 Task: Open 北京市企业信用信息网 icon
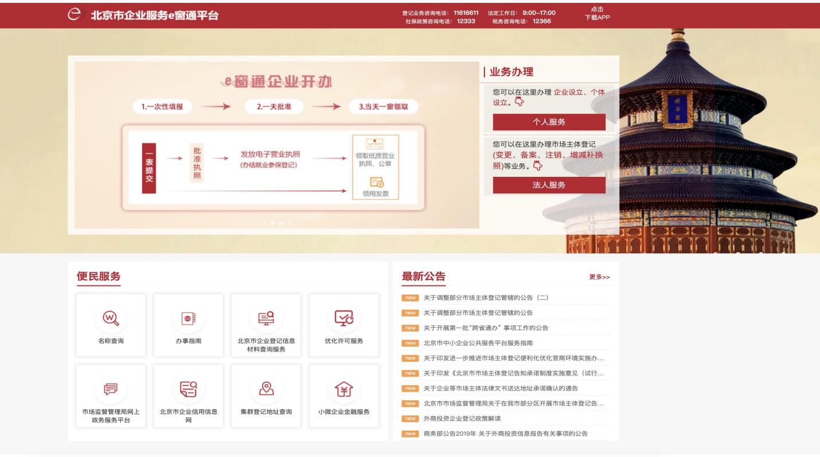click(x=188, y=389)
